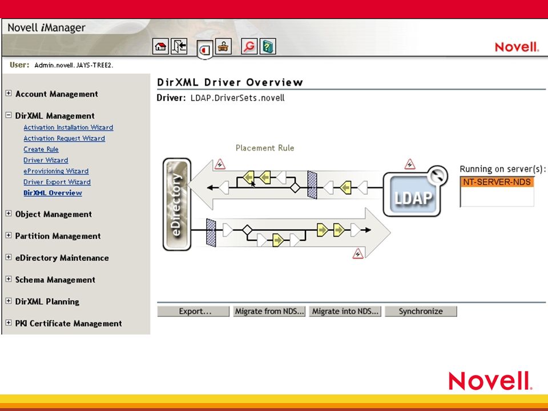Click the empty white rule immediately left of LDAP box
This screenshot has width=548, height=411.
pos(363,188)
